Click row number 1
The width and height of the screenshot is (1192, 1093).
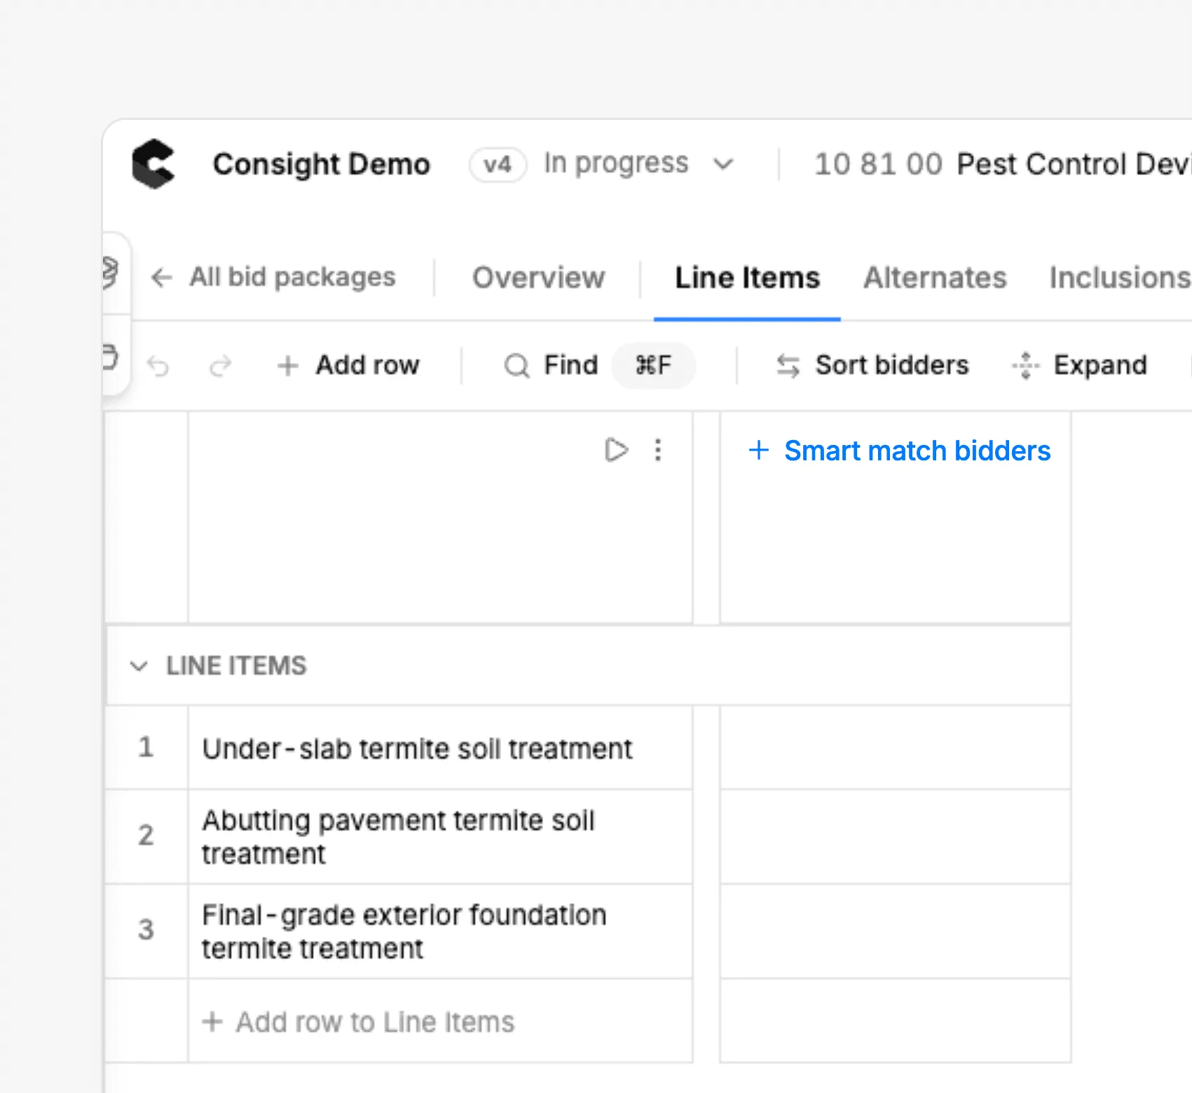pos(146,748)
